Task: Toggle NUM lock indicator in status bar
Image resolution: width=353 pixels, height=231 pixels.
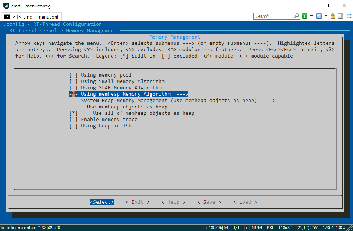Action: coord(257,228)
